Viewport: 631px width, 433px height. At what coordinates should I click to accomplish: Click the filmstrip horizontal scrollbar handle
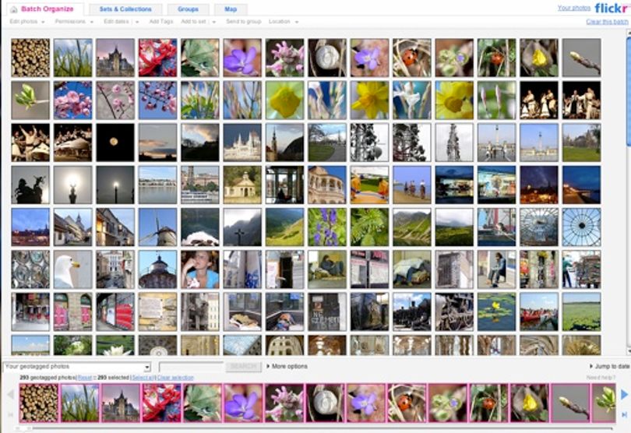[x=23, y=428]
